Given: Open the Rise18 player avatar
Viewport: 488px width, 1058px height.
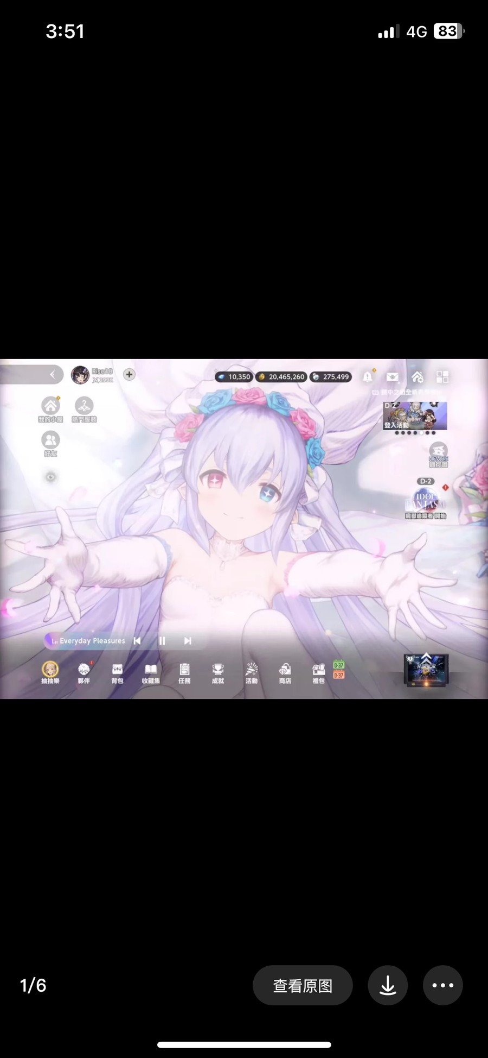Looking at the screenshot, I should click(x=80, y=375).
